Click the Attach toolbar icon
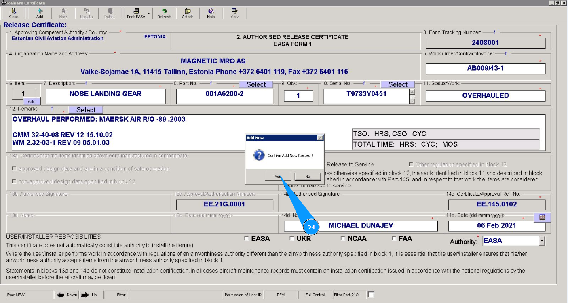 coord(188,13)
